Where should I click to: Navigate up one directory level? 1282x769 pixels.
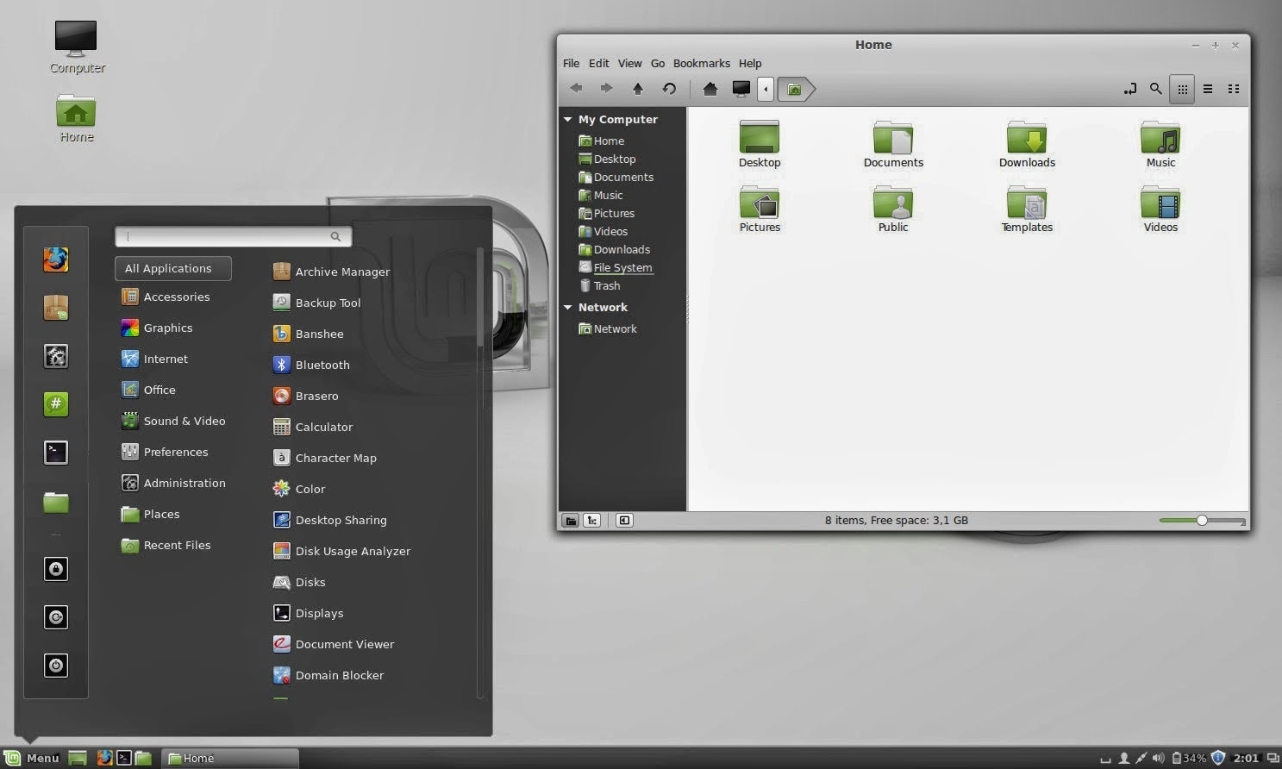pyautogui.click(x=638, y=88)
